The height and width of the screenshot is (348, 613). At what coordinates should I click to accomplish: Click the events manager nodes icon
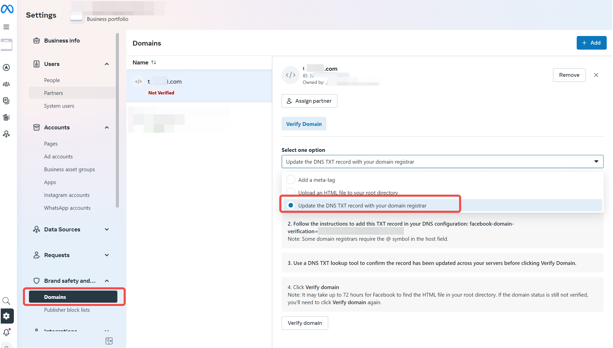6,134
